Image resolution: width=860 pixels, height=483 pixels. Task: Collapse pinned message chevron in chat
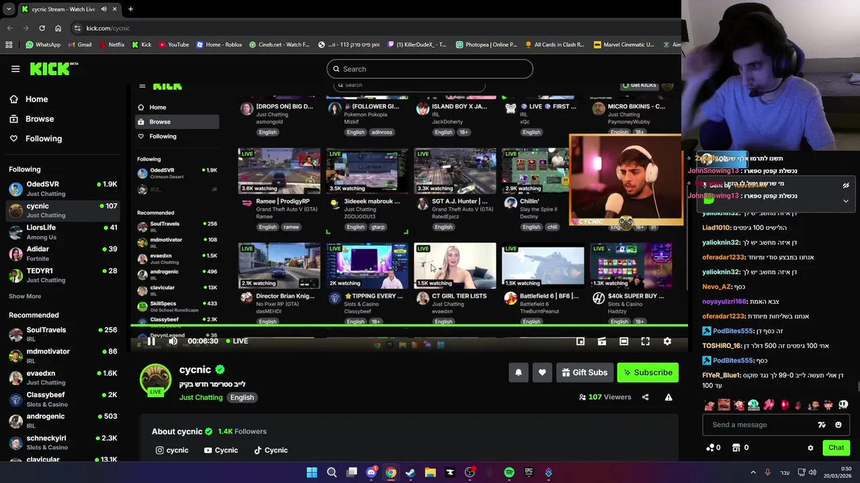[846, 201]
